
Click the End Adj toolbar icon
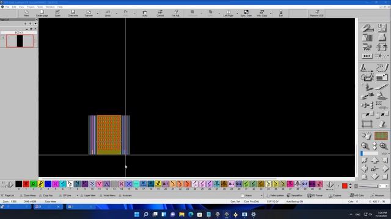point(175,13)
